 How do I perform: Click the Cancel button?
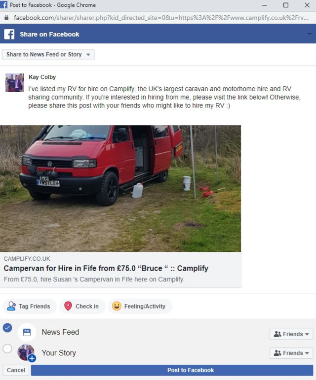(16, 370)
